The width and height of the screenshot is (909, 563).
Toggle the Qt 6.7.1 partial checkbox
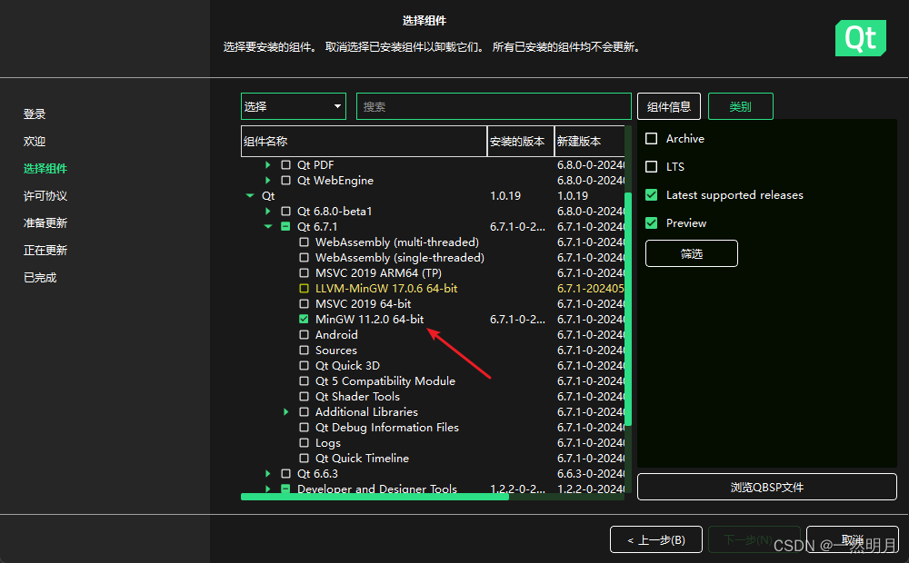click(285, 227)
